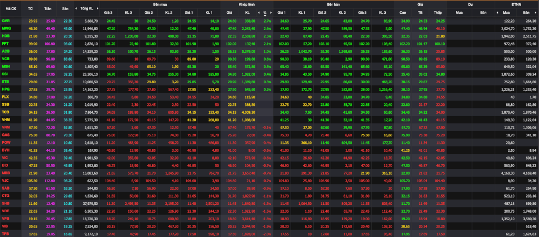The height and width of the screenshot is (237, 539).
Task: Select SAB ticker in list
Action: pyautogui.click(x=5, y=188)
